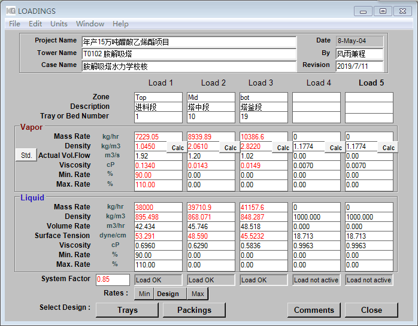Open the Packings design
Screen dimensions: 418x326
(x=195, y=310)
